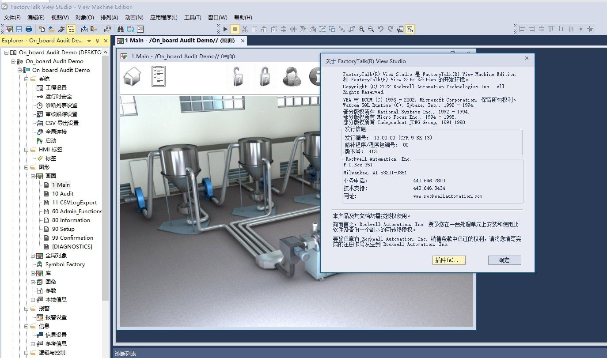Click the Undo arrow icon
The height and width of the screenshot is (358, 607).
[381, 29]
